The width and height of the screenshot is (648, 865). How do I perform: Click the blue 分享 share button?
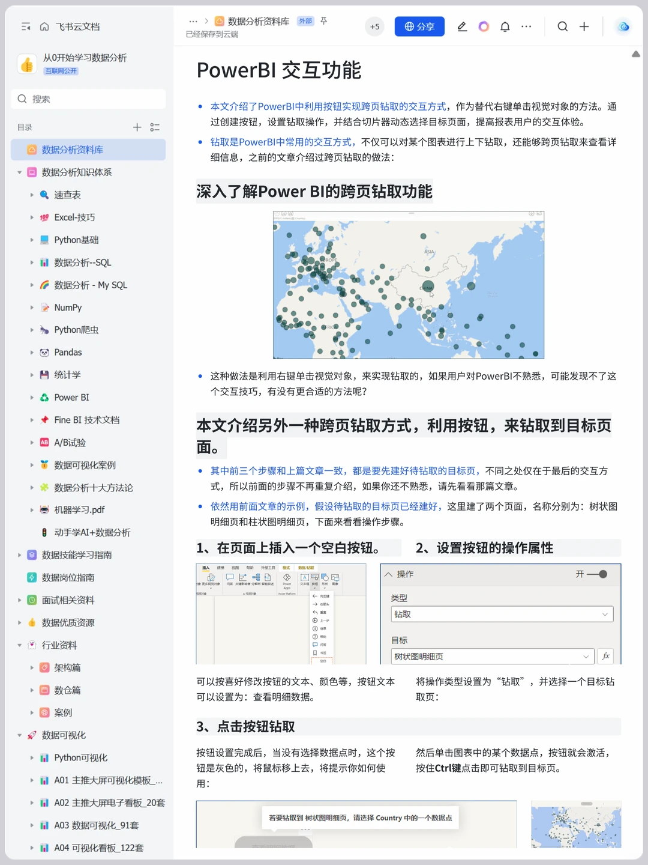419,26
